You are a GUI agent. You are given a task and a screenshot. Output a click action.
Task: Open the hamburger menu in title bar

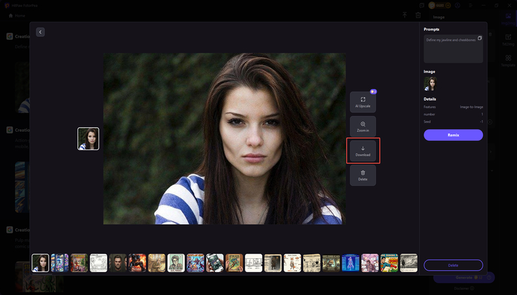pos(470,5)
